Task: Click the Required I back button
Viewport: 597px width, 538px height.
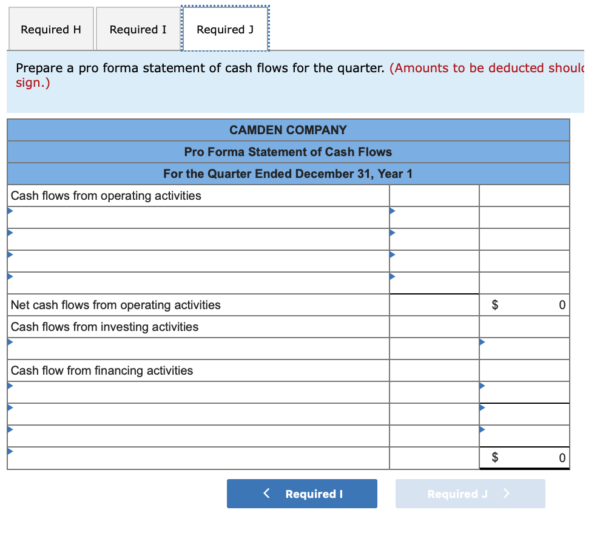Action: click(302, 493)
